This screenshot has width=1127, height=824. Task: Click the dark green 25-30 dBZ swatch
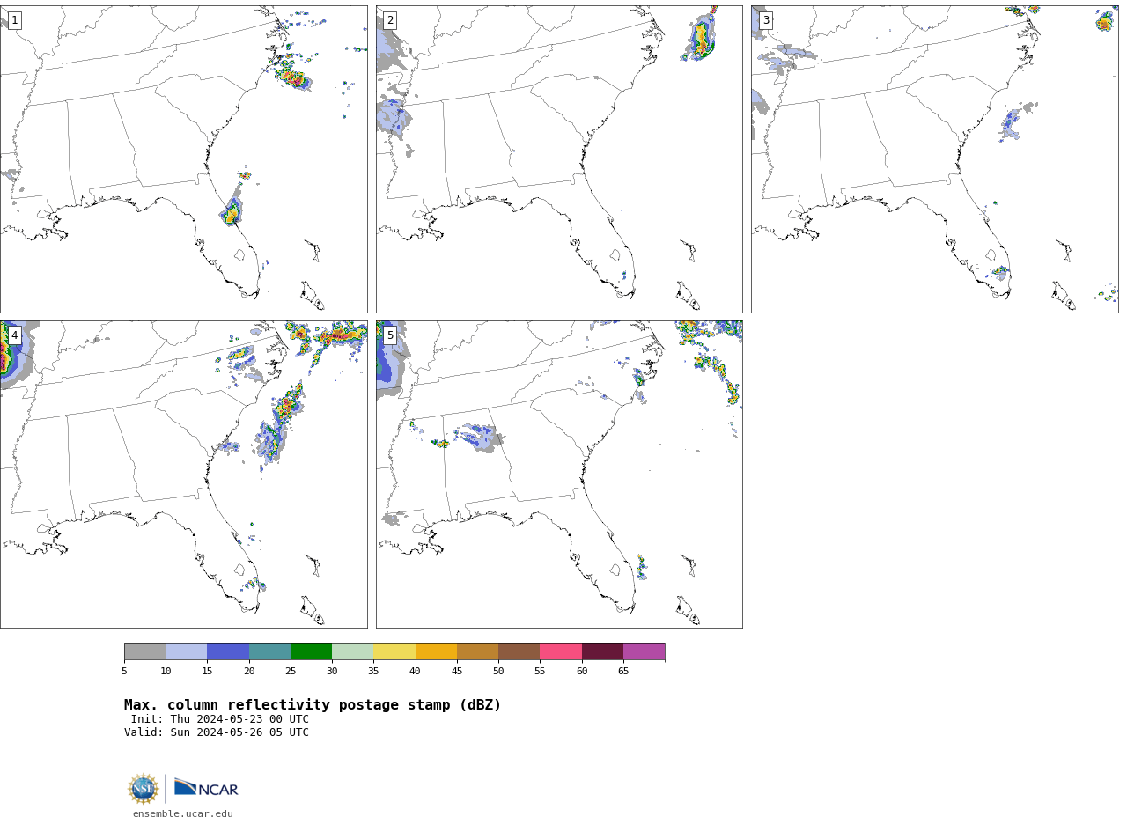pos(311,651)
